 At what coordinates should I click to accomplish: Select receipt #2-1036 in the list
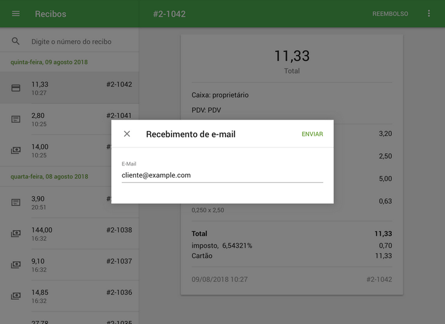pos(69,296)
